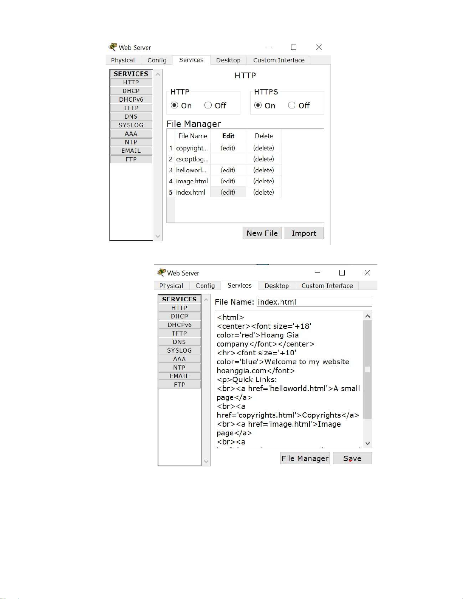Click the Web Server icon in the File Manager window
463x599 pixels.
pos(113,47)
